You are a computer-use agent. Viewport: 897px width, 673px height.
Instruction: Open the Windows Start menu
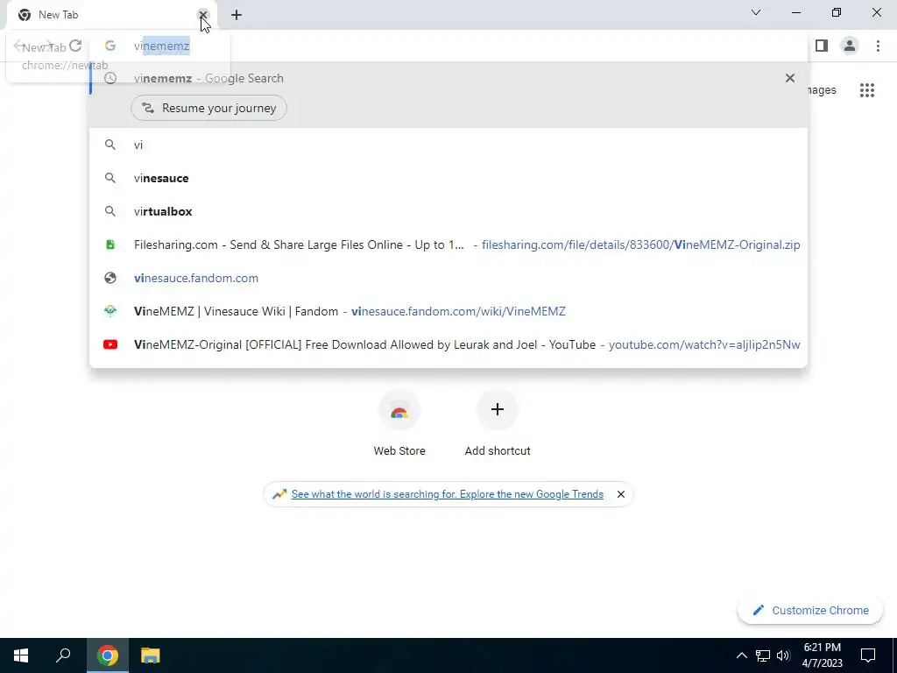pyautogui.click(x=21, y=655)
